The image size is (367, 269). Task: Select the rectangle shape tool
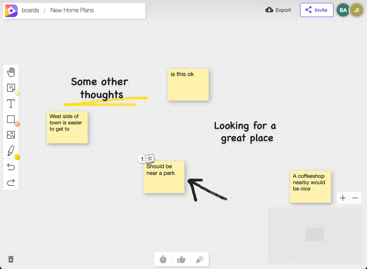(x=11, y=119)
